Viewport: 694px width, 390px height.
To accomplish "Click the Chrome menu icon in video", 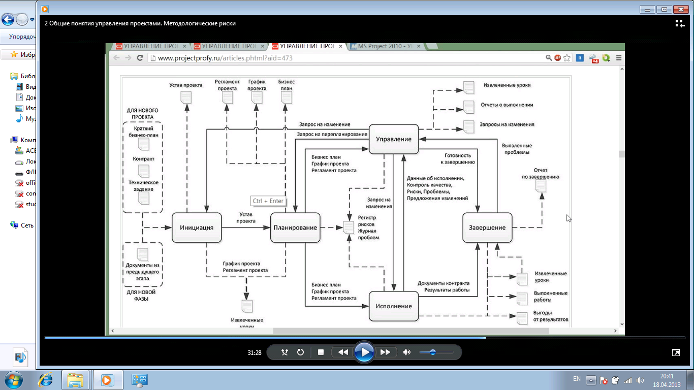I will point(618,58).
